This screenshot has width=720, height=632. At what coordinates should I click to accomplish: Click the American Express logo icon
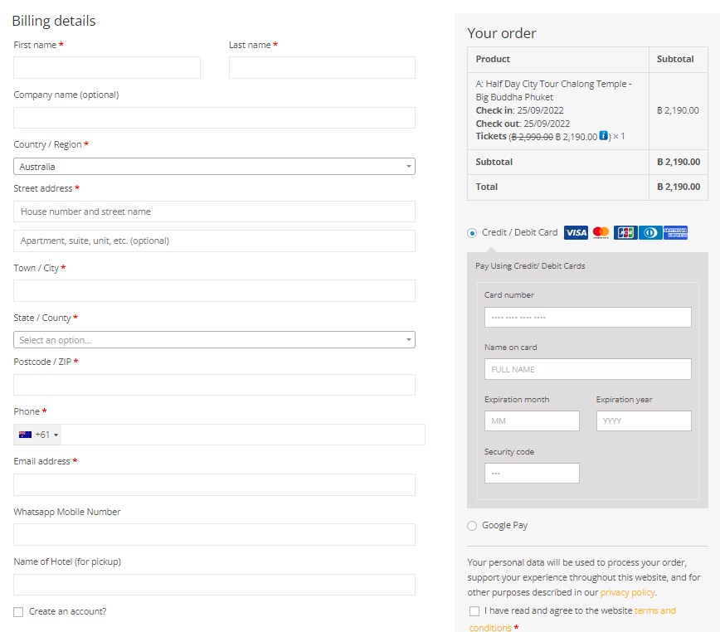pyautogui.click(x=675, y=233)
